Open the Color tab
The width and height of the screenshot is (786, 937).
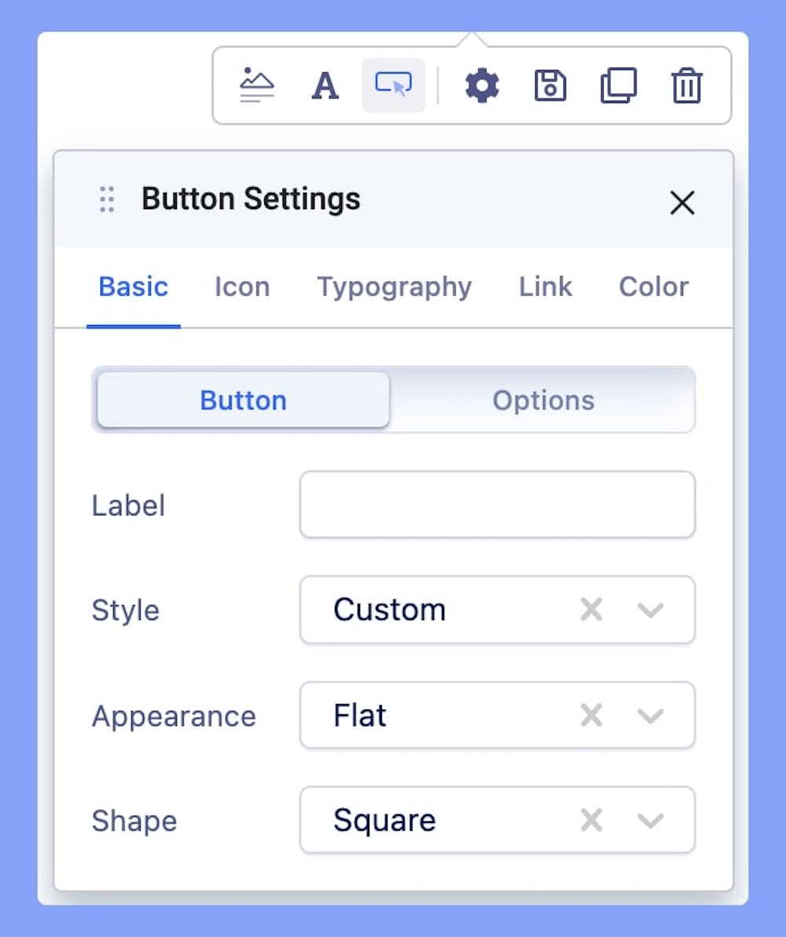coord(653,287)
